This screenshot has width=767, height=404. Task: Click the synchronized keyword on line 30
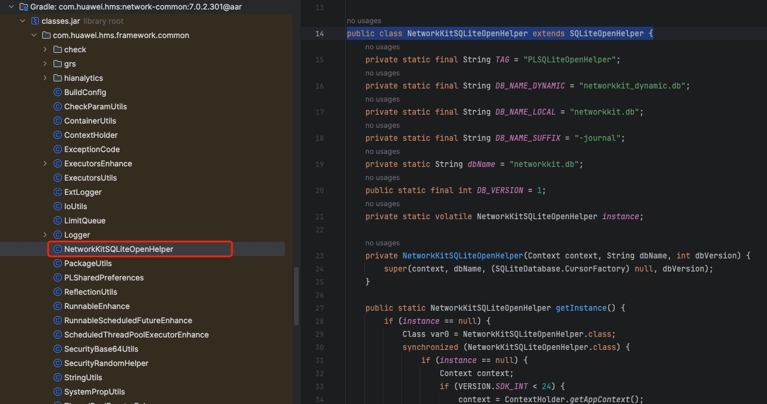430,347
